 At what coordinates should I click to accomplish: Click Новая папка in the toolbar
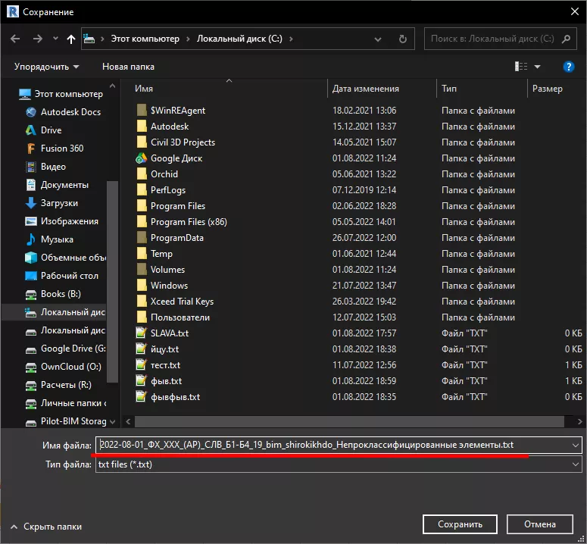click(x=128, y=67)
